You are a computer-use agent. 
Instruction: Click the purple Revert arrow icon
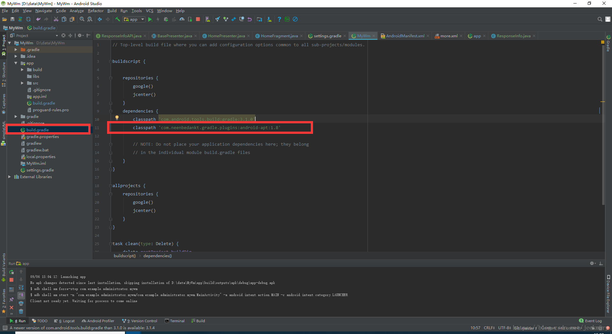tap(250, 19)
